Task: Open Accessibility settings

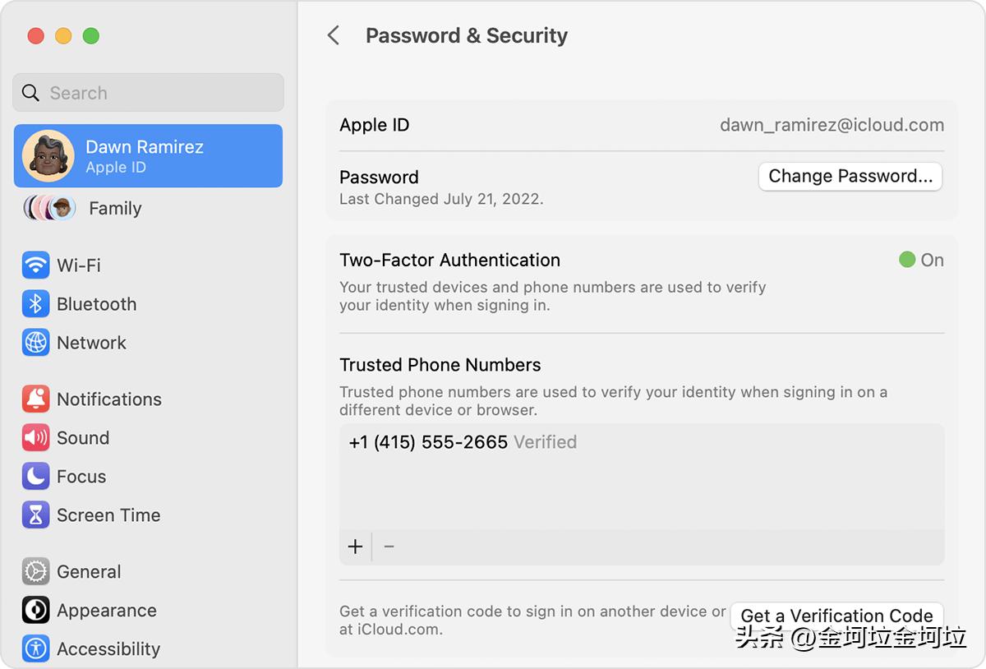Action: [x=108, y=648]
